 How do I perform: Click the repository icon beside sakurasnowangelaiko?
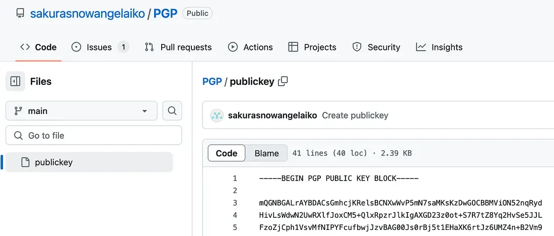[20, 13]
